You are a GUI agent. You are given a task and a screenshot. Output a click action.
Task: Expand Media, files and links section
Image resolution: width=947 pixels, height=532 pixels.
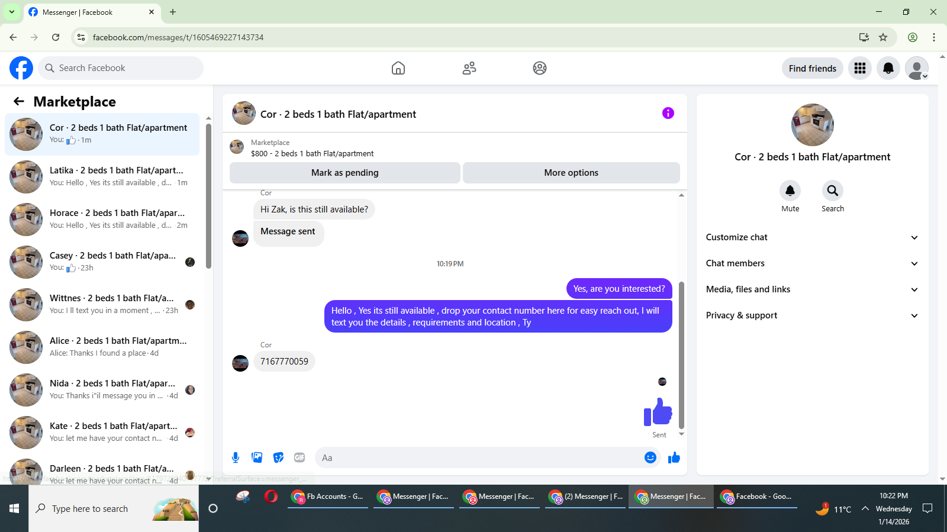pos(812,289)
